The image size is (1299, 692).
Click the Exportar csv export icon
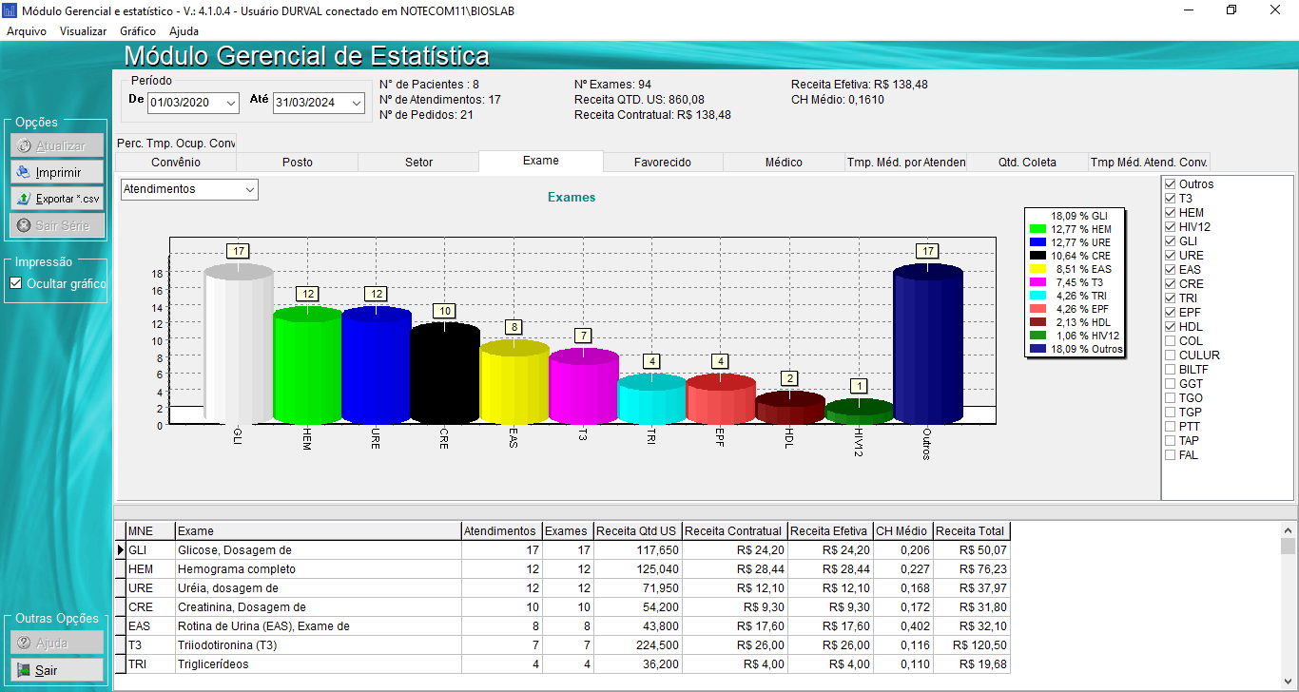(24, 199)
